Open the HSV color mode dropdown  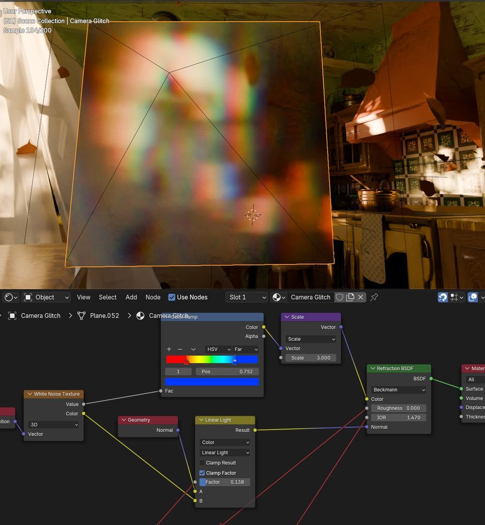click(218, 349)
